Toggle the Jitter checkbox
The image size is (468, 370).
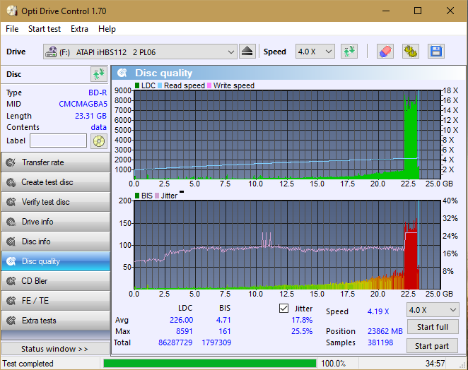pos(283,309)
